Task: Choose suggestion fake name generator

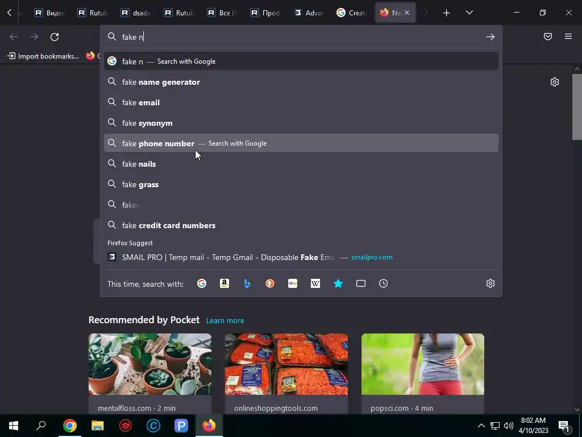Action: coord(301,82)
